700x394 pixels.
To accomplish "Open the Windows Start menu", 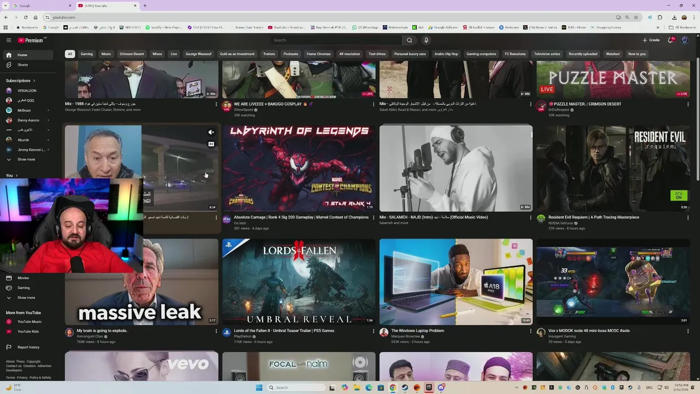I will tap(259, 387).
